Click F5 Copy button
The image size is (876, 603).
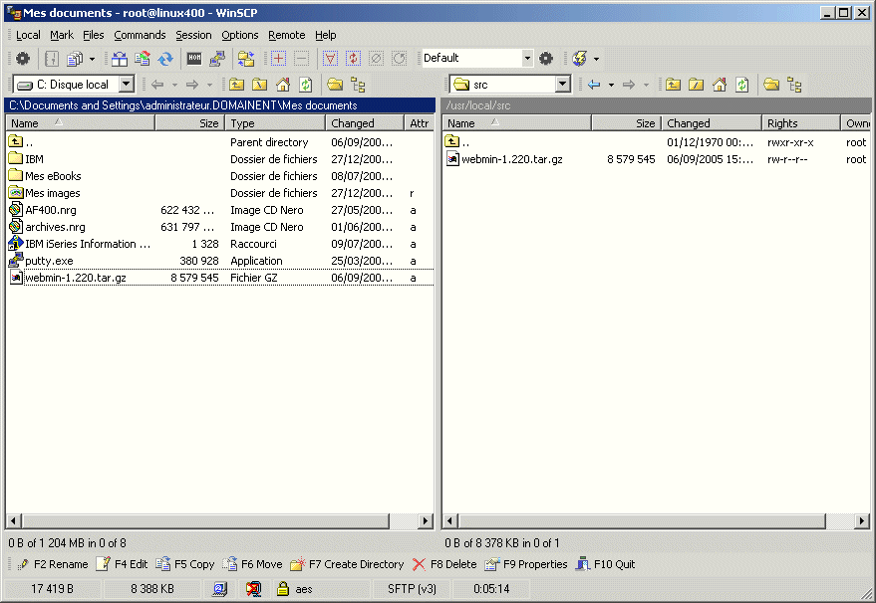(185, 564)
